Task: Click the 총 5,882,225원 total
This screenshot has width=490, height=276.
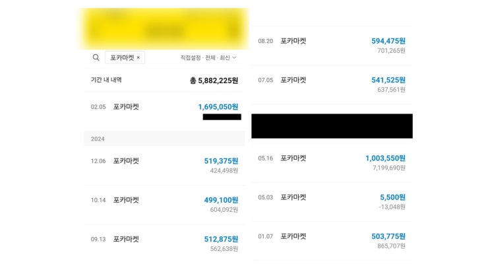Action: click(x=214, y=81)
